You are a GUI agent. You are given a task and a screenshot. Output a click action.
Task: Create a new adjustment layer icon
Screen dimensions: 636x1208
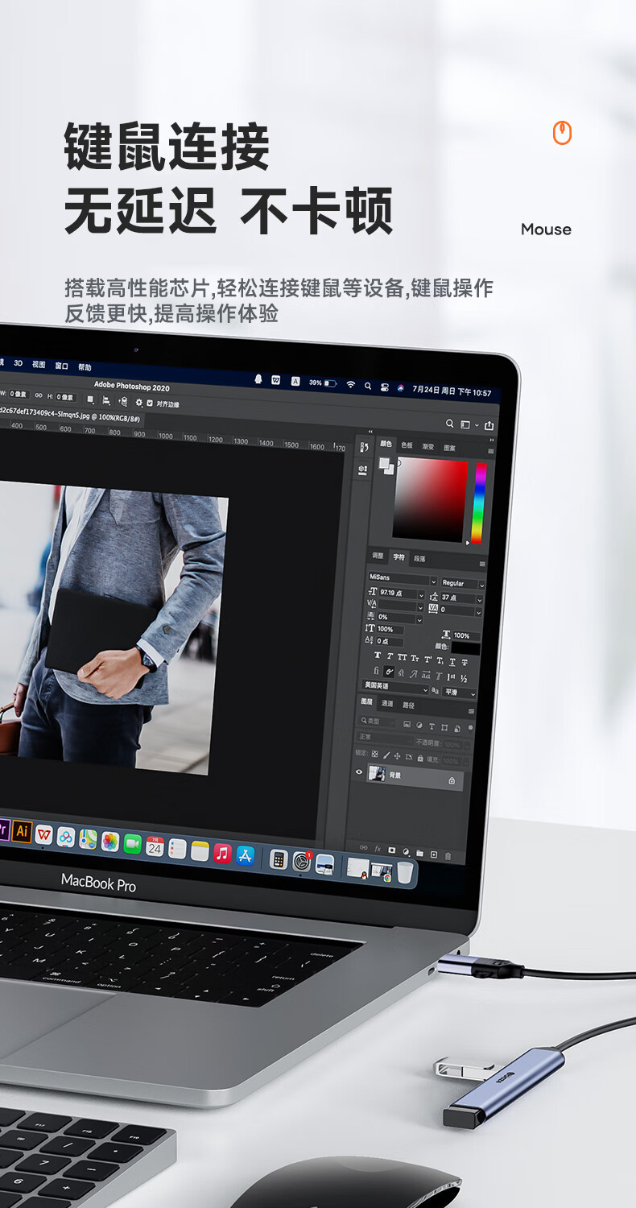click(406, 852)
